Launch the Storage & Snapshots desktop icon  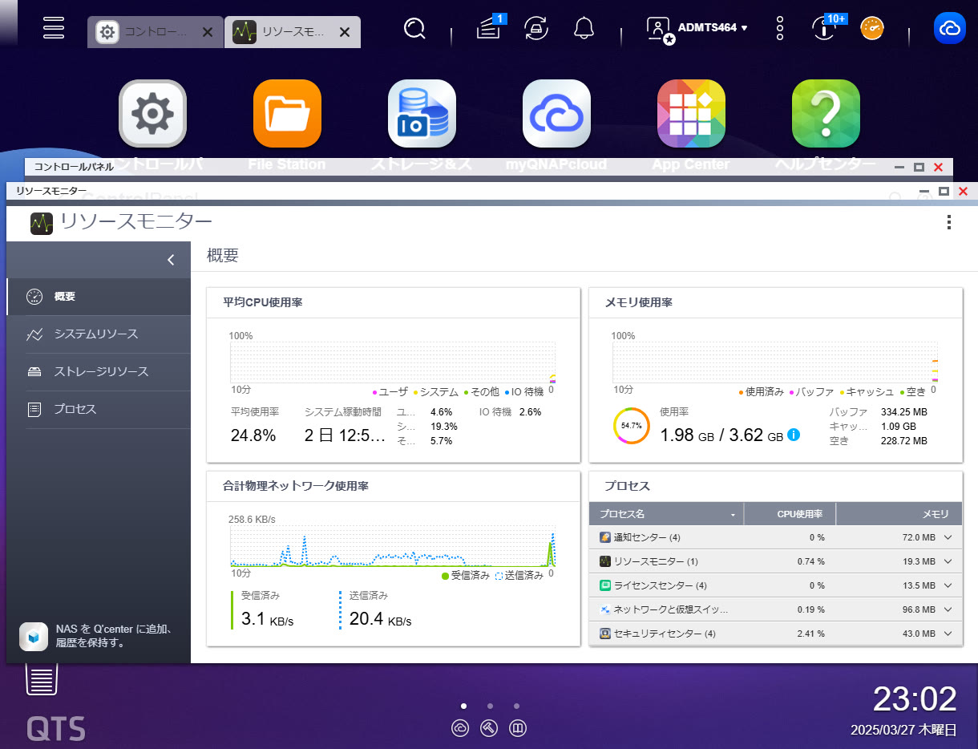click(422, 114)
